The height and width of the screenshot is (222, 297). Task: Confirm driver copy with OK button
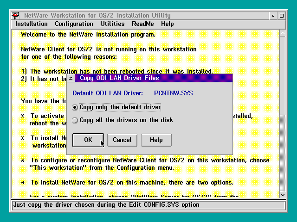(88, 140)
